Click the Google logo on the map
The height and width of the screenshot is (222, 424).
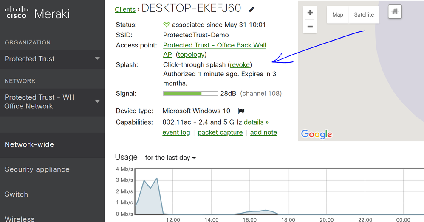tap(317, 134)
